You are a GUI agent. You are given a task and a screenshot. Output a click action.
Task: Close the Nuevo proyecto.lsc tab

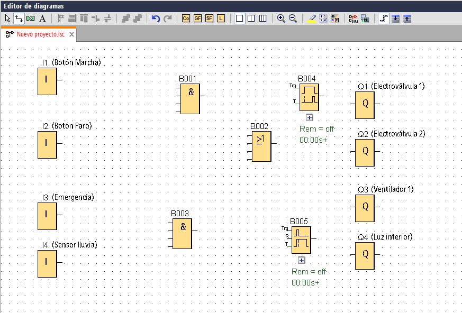point(71,34)
